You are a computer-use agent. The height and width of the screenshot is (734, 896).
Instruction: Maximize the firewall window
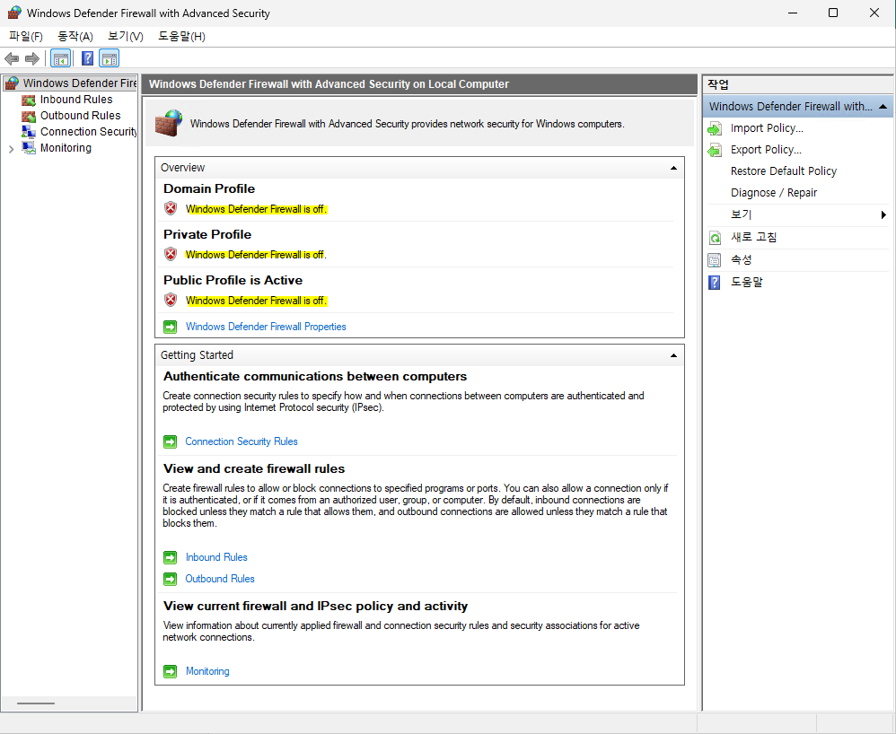[833, 13]
